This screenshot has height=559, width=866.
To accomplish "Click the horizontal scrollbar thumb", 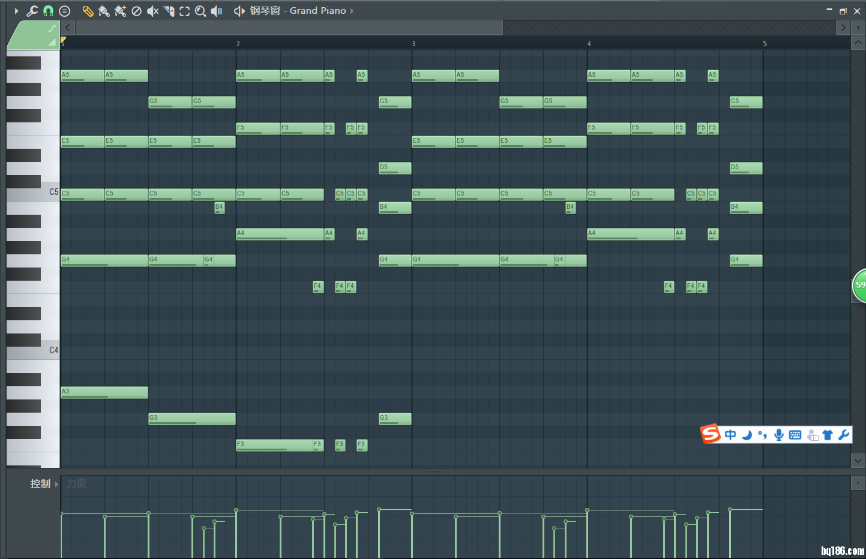I will click(x=289, y=28).
